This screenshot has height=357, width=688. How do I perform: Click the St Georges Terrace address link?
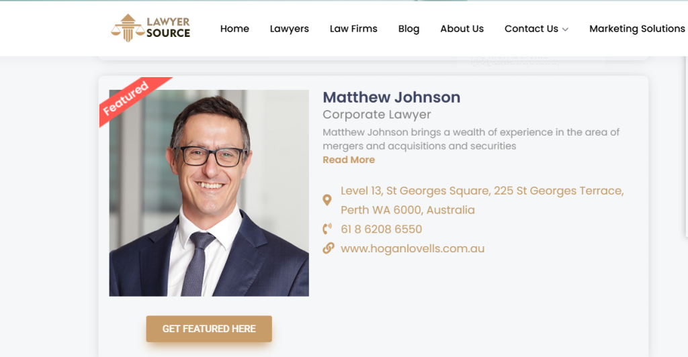482,200
